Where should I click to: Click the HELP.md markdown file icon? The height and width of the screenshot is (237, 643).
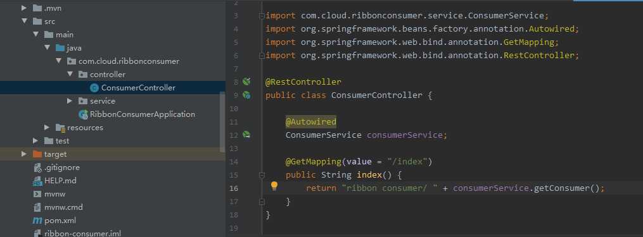[38, 181]
